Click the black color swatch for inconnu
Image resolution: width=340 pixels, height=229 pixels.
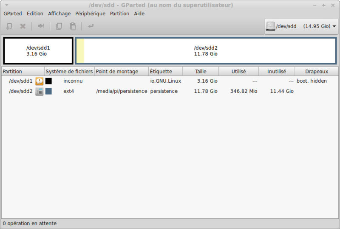[48, 81]
